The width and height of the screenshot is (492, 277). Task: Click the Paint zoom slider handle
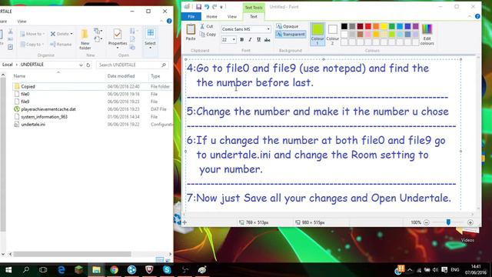pyautogui.click(x=448, y=222)
